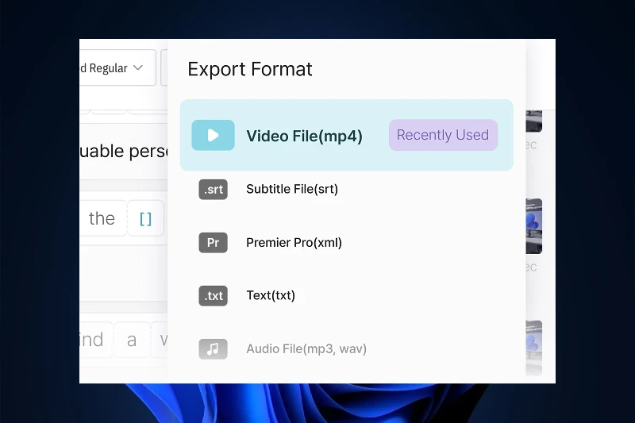Click the .srt subtitle file icon
Image resolution: width=635 pixels, height=423 pixels.
point(213,189)
